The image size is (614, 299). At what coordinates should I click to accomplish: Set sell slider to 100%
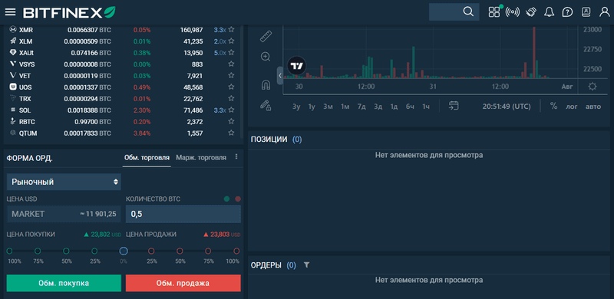coord(236,251)
